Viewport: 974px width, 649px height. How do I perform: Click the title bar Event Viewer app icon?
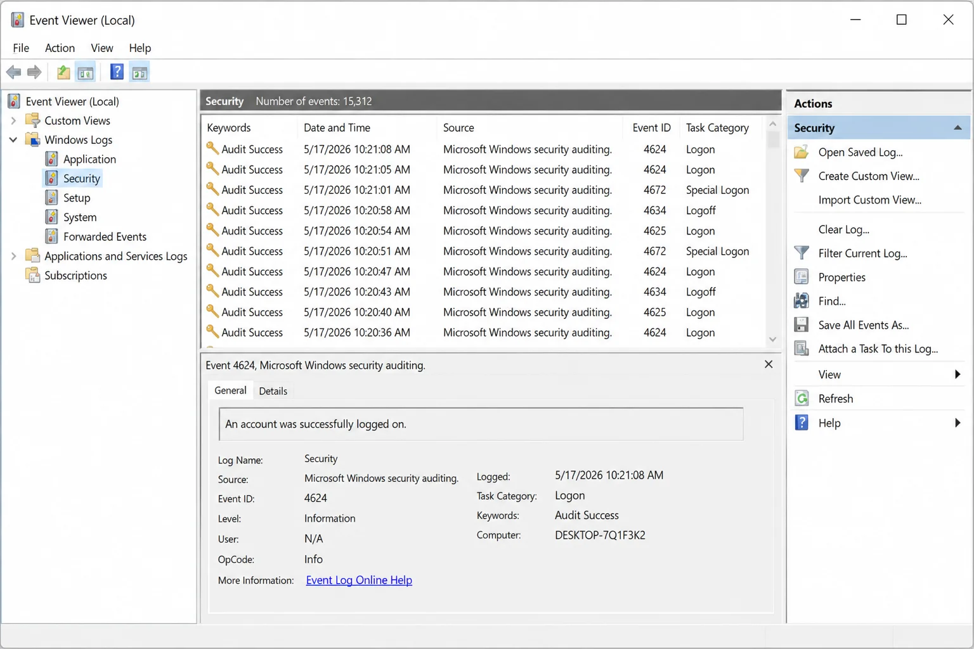17,20
